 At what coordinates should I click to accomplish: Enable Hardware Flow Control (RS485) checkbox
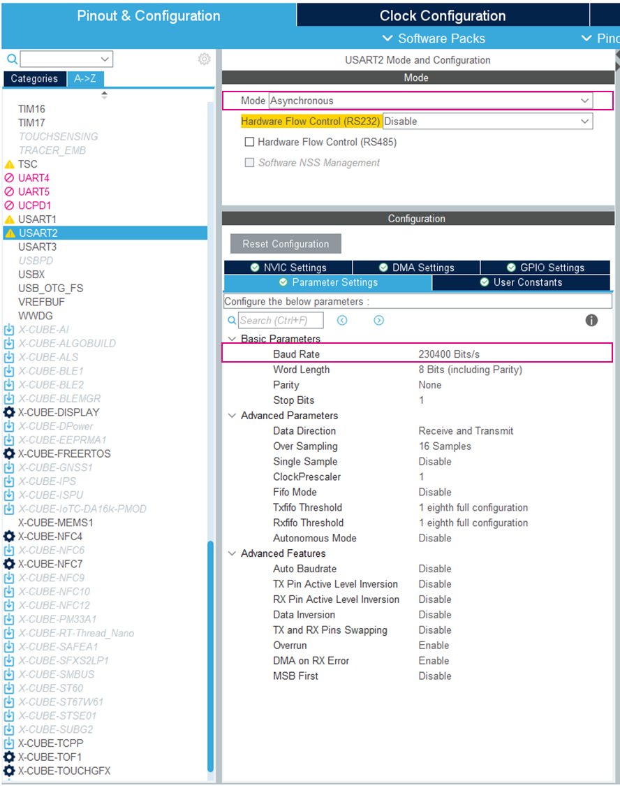(x=249, y=142)
